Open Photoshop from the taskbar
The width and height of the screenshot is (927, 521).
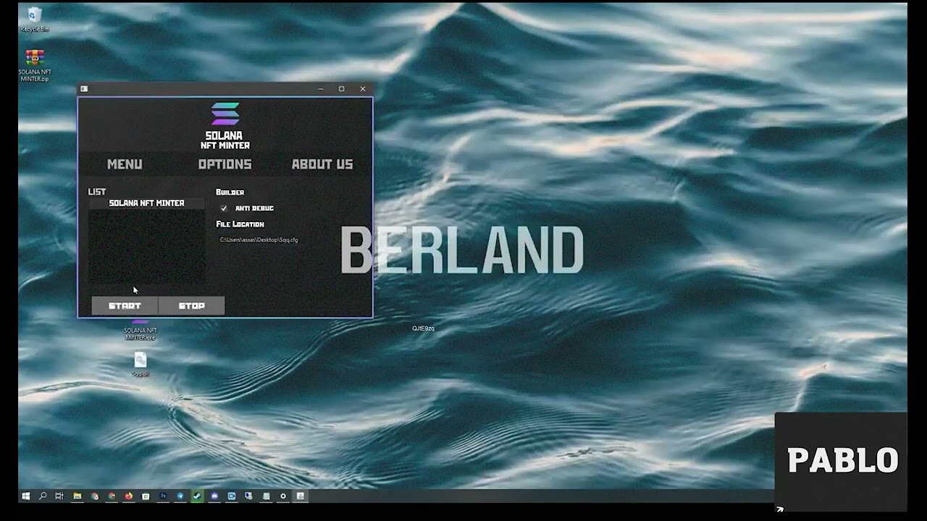[x=163, y=496]
